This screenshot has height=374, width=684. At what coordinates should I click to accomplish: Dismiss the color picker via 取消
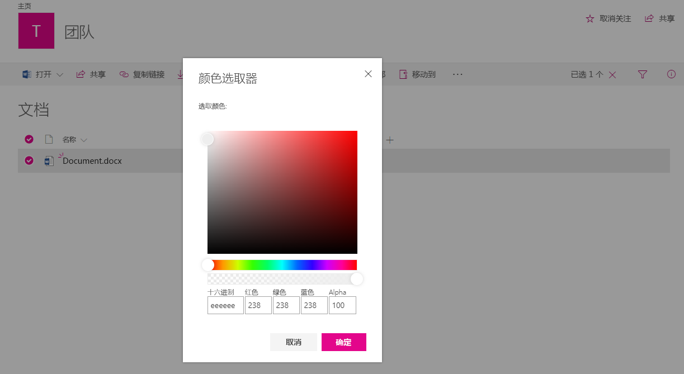pos(293,342)
